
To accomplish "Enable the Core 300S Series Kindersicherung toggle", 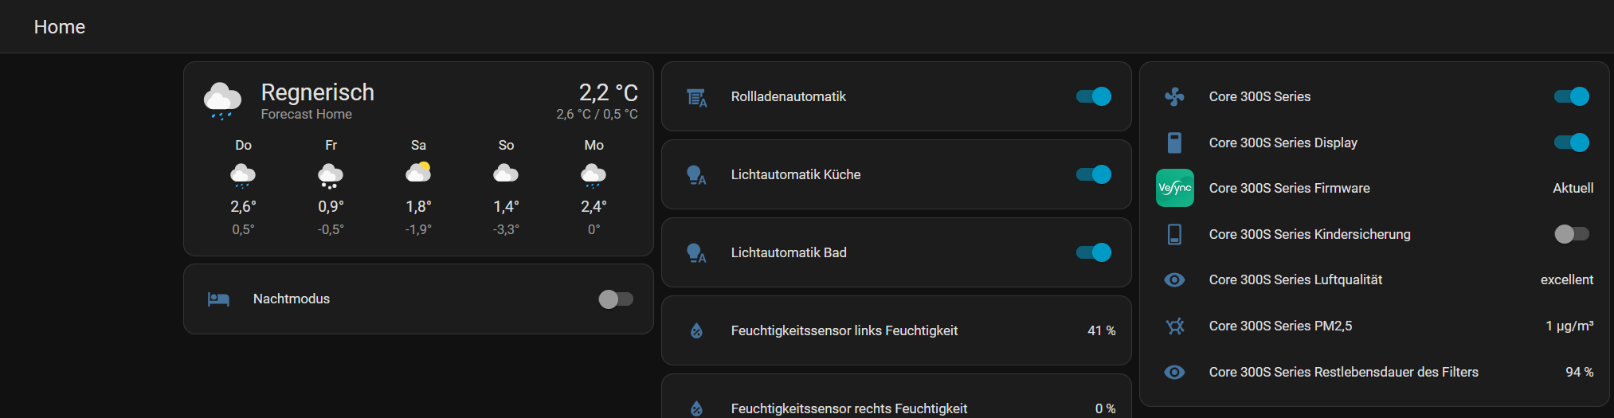I will pyautogui.click(x=1571, y=234).
